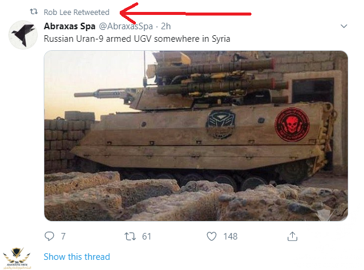
Task: Retweet the Uran-9 tweet
Action: [130, 237]
